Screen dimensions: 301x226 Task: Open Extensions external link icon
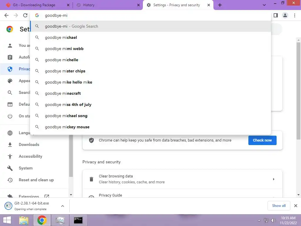47,196
